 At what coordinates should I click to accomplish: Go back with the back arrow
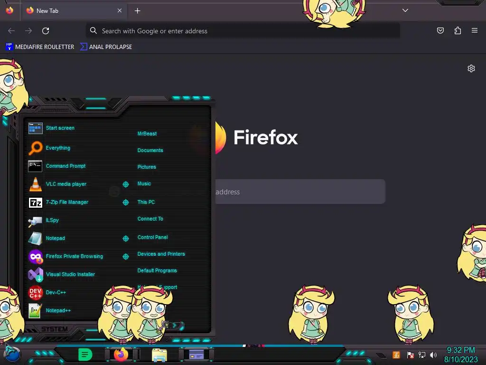coord(11,31)
